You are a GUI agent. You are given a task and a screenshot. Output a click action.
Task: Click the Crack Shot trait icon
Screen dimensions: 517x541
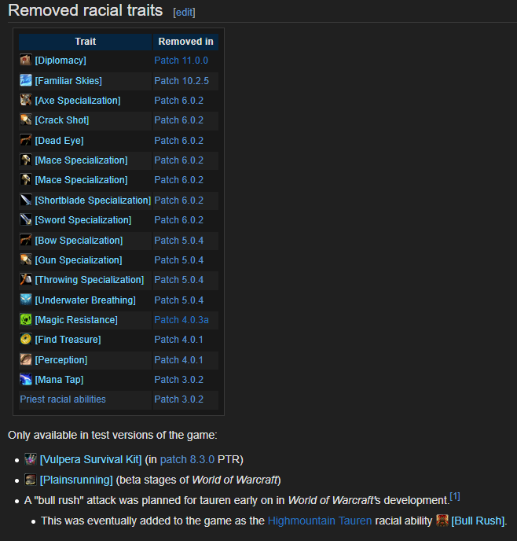pos(26,120)
